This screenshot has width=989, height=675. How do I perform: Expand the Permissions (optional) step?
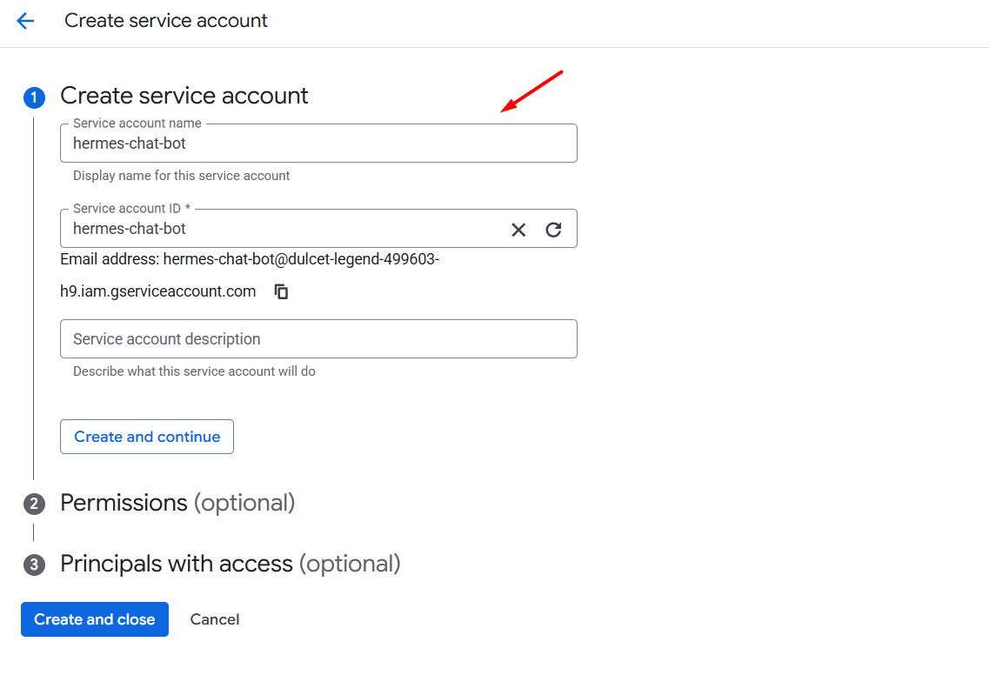point(177,503)
